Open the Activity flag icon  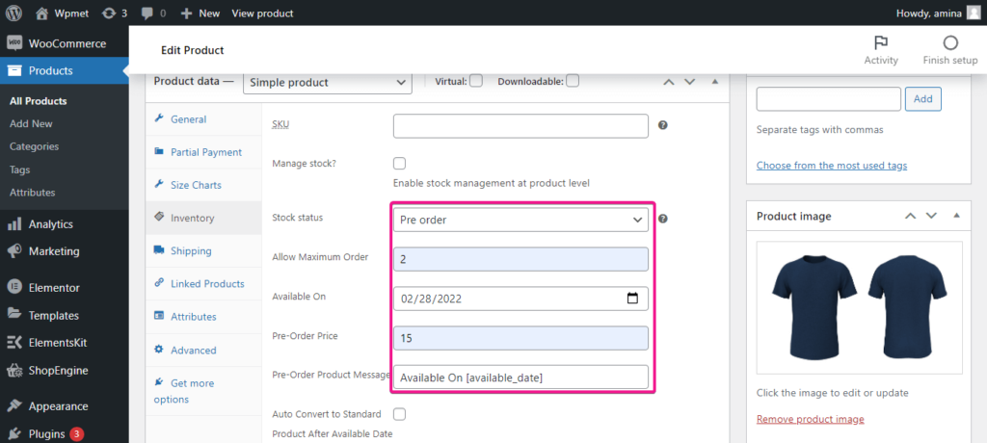(880, 43)
